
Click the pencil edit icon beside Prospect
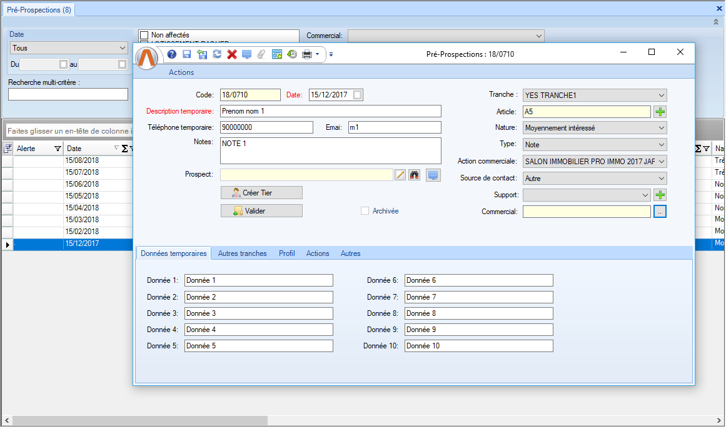click(x=401, y=175)
